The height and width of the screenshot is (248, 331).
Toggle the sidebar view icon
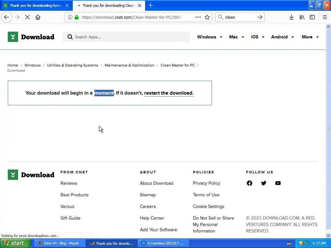tap(312, 17)
